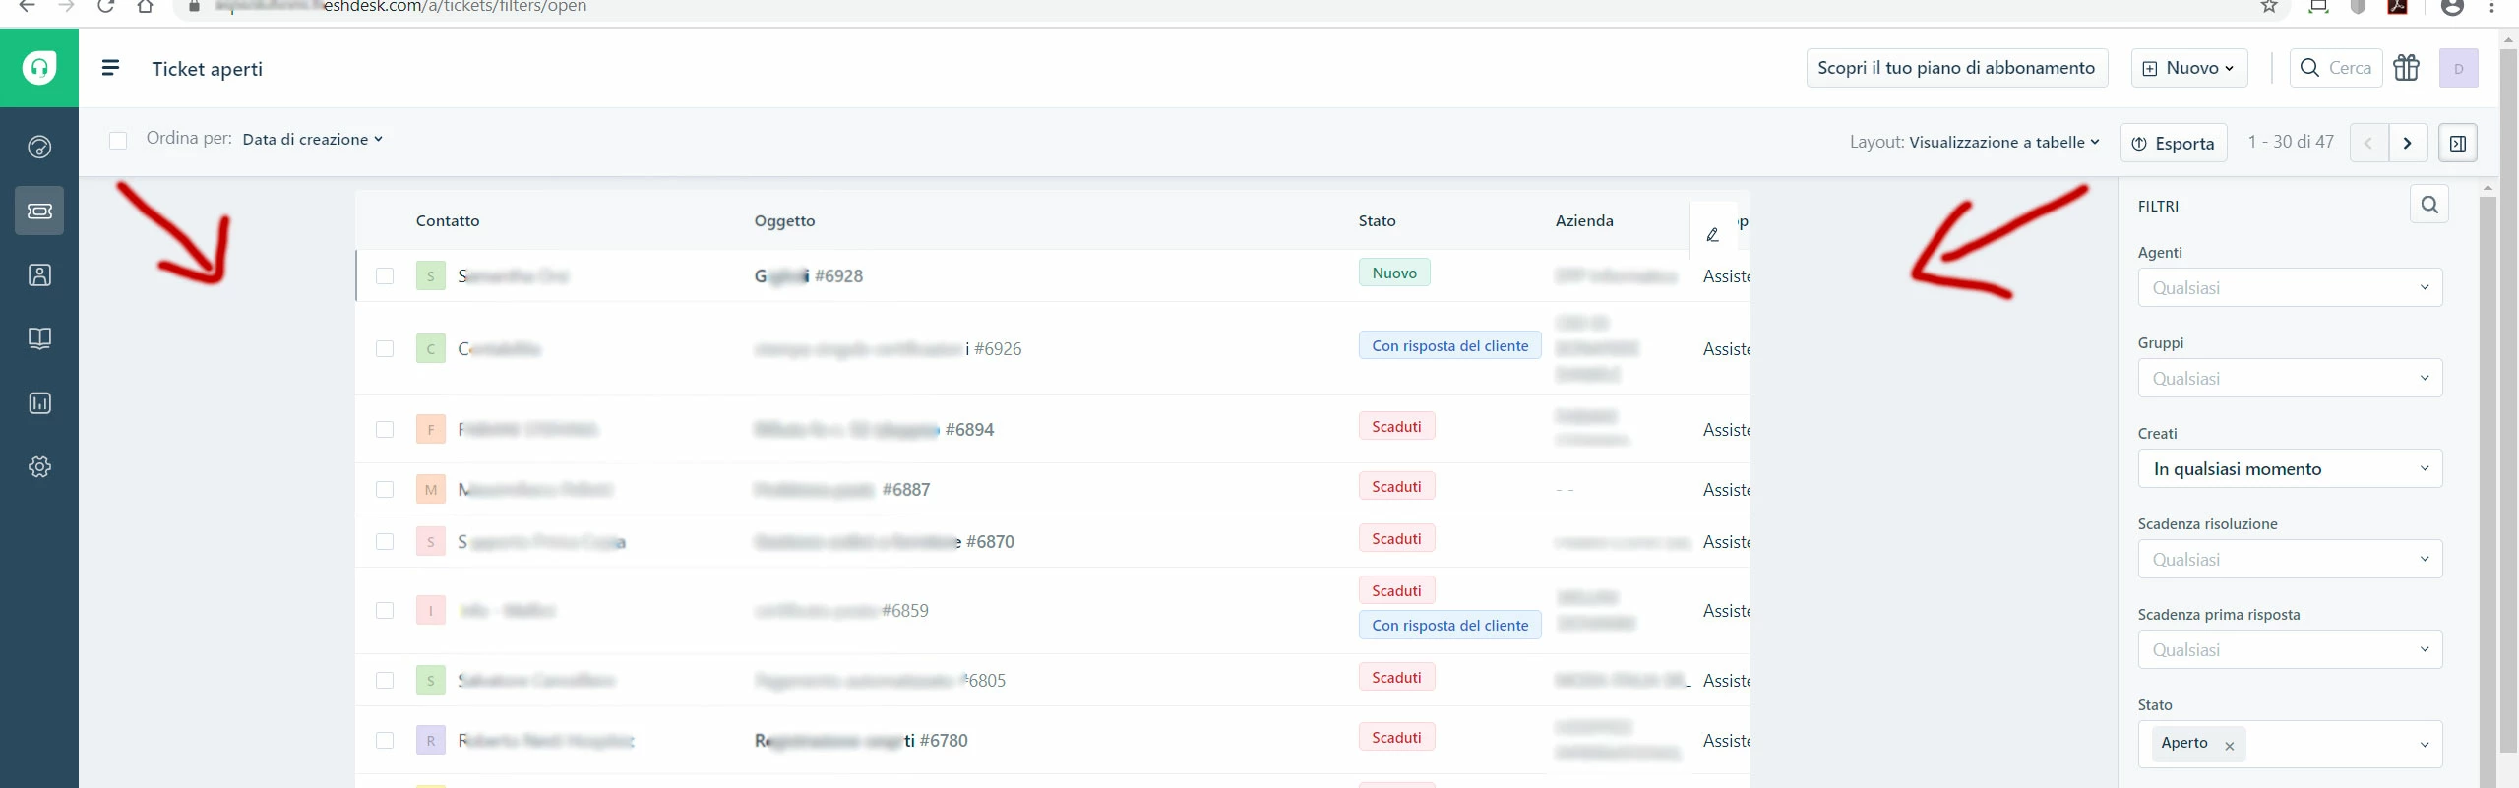Go back in the browser
The width and height of the screenshot is (2519, 788).
28,6
